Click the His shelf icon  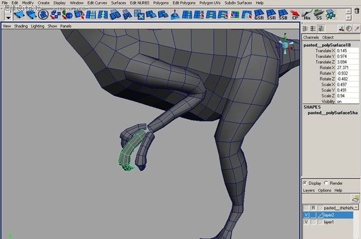308,14
